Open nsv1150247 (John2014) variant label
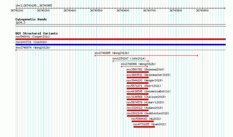Viewport: 233px width, 137px height. 129,58
